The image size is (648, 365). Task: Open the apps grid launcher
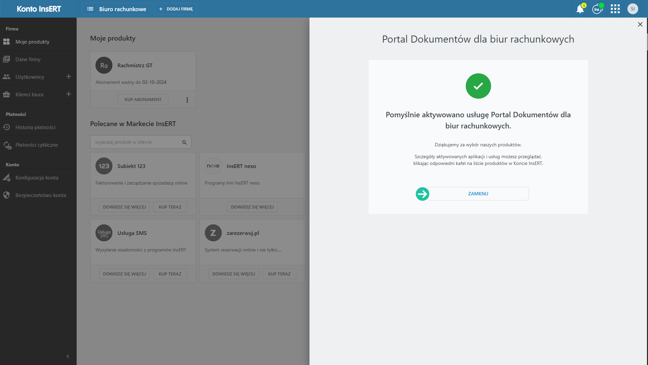(615, 9)
